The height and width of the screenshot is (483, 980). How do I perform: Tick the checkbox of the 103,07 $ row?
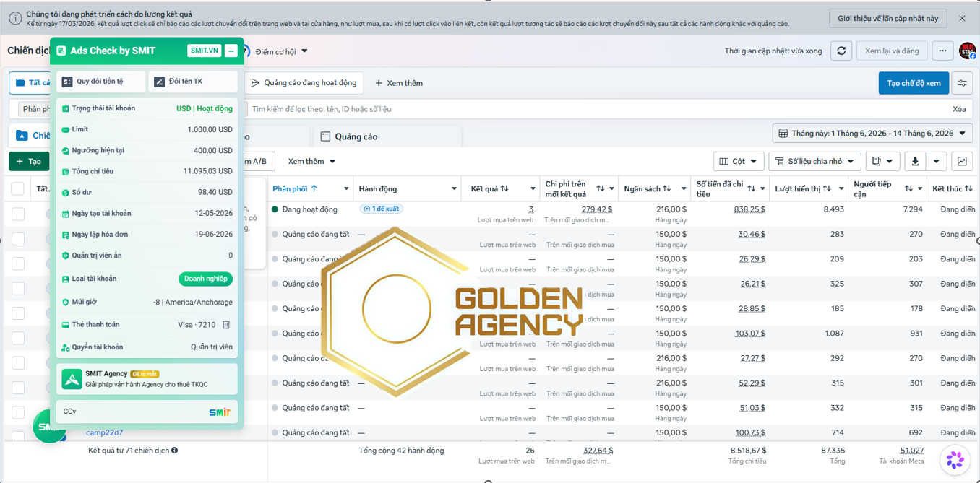[x=18, y=338]
